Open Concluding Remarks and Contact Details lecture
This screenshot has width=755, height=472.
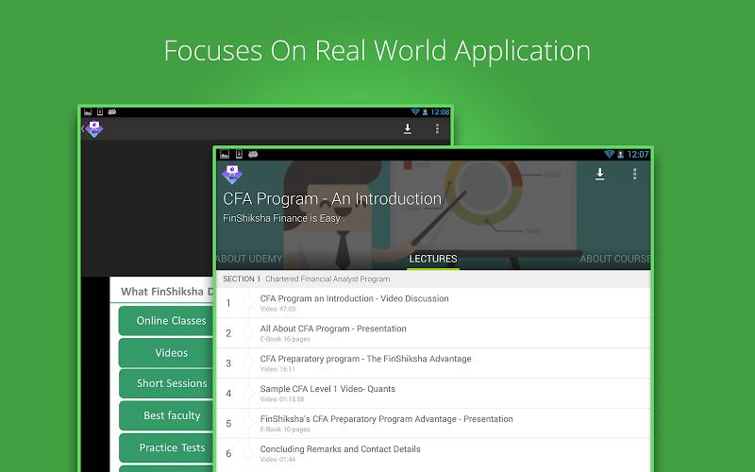tap(340, 453)
